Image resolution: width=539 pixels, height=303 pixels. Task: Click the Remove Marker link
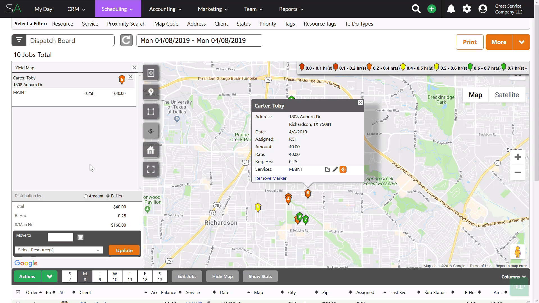pyautogui.click(x=271, y=178)
